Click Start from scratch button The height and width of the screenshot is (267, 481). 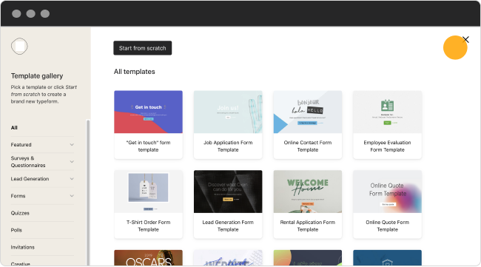coord(143,48)
